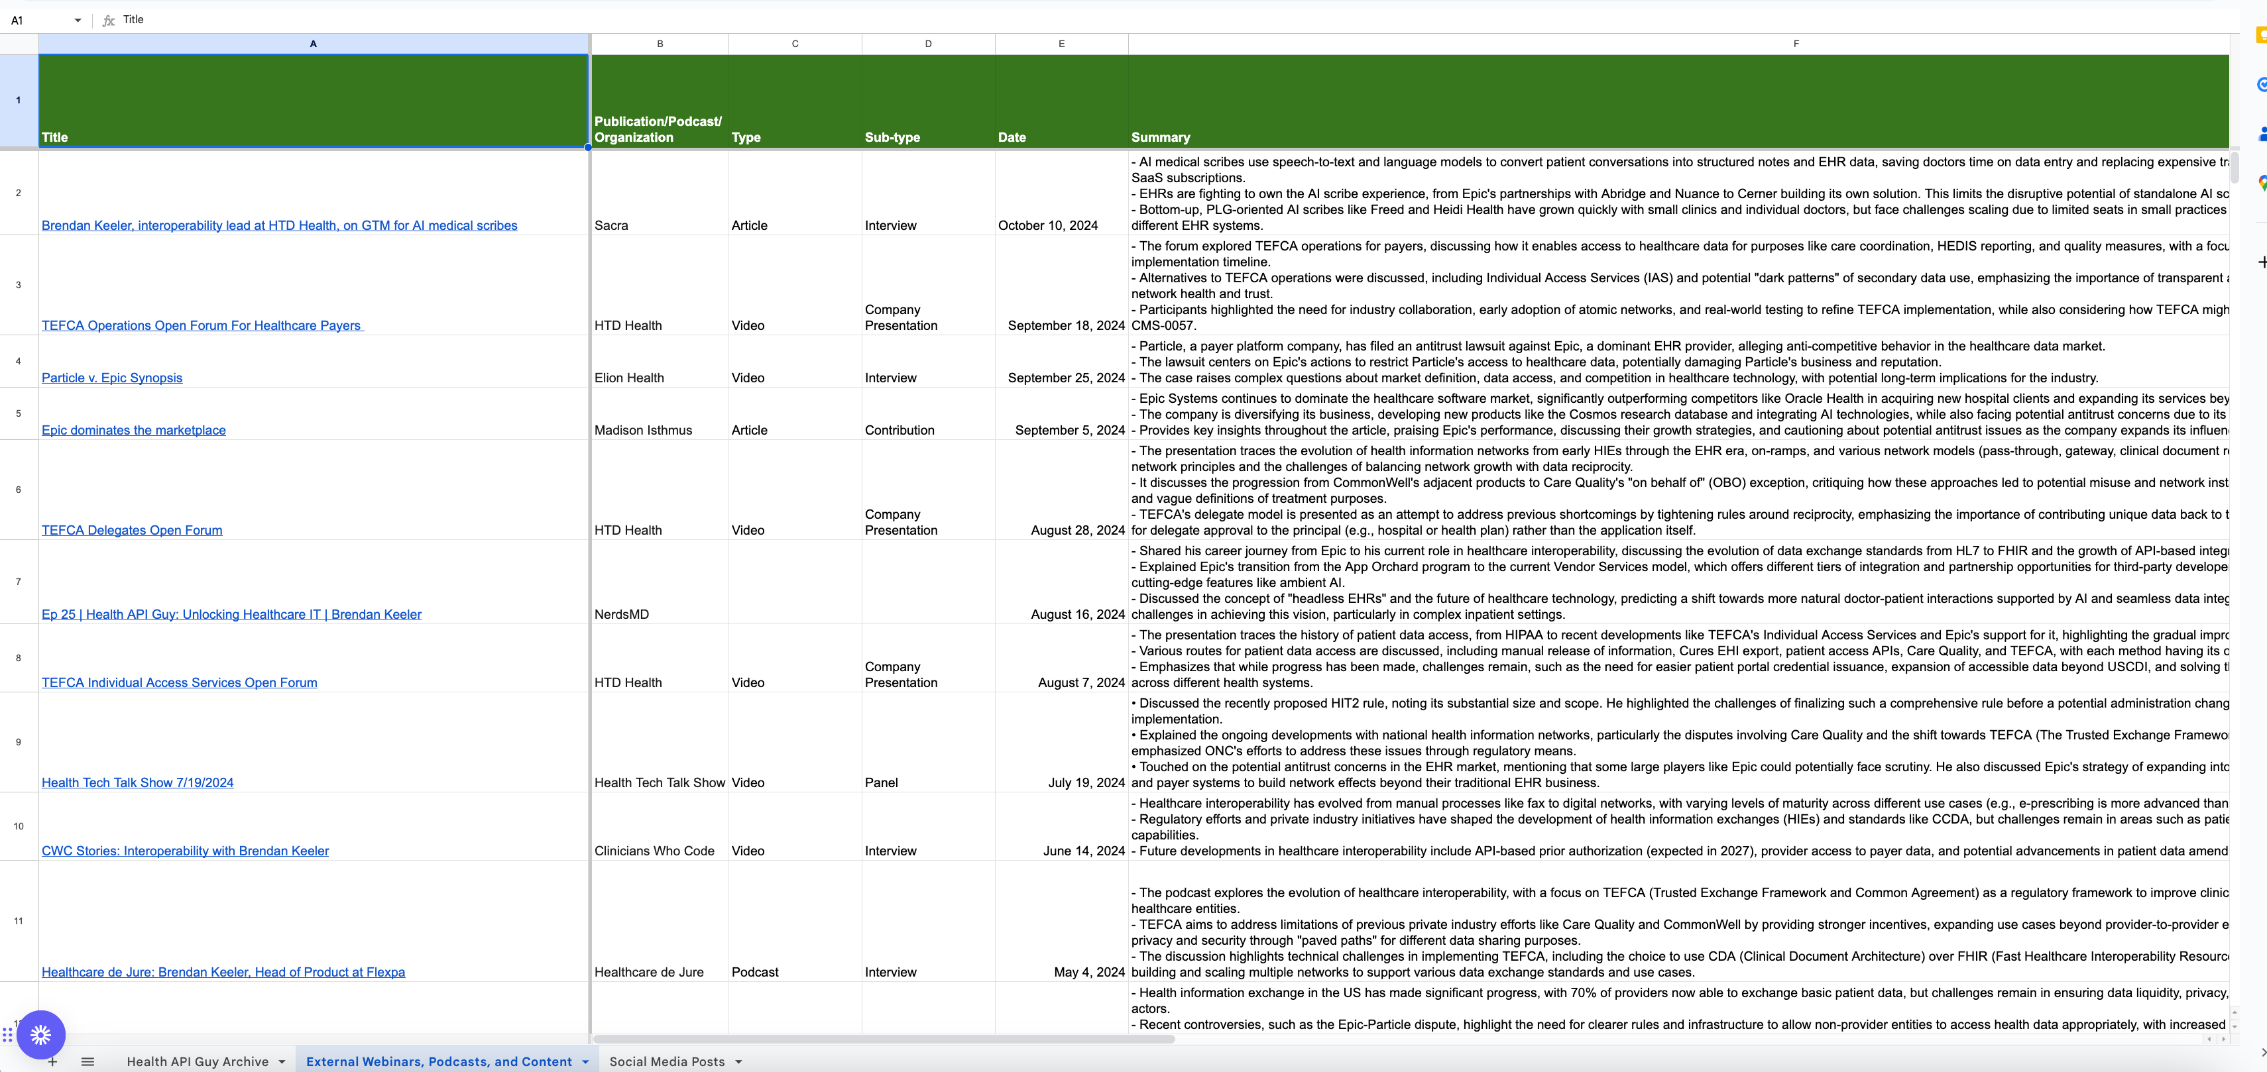Open Healthcare de Jure Flexpa link
Viewport: 2267px width, 1072px height.
click(223, 973)
